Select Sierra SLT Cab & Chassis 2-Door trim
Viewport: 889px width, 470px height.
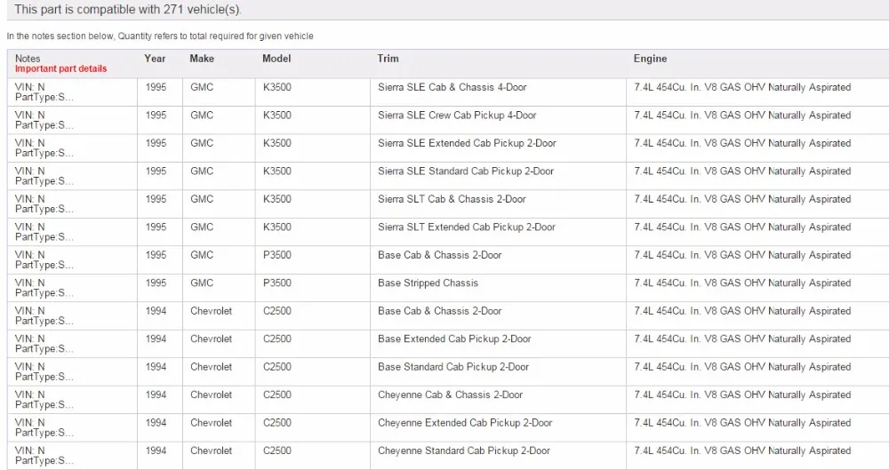[452, 199]
